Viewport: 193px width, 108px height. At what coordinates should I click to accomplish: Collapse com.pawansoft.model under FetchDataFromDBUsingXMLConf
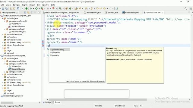[x=5, y=21]
